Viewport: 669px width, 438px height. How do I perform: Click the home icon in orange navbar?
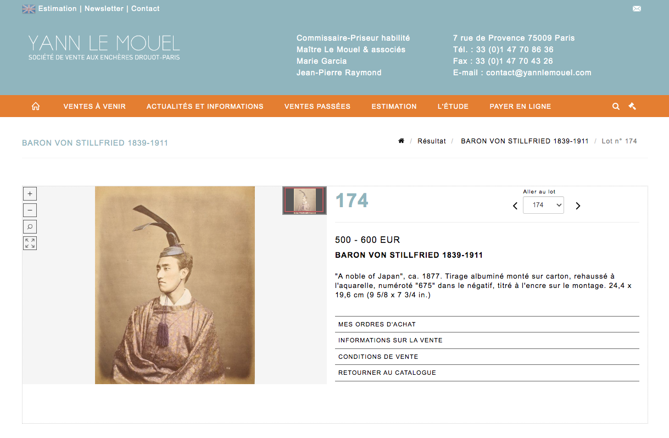tap(36, 106)
